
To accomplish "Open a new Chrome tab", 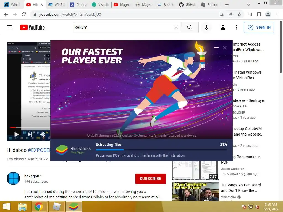I will 227,5.
